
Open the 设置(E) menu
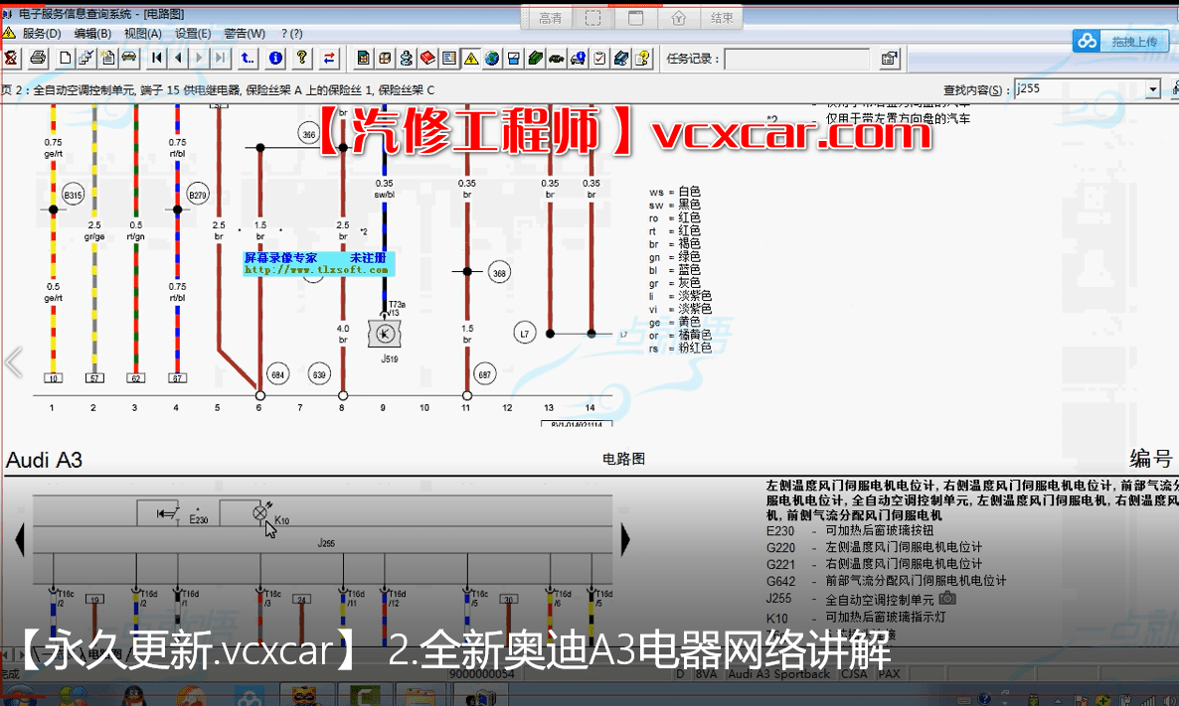pyautogui.click(x=193, y=33)
